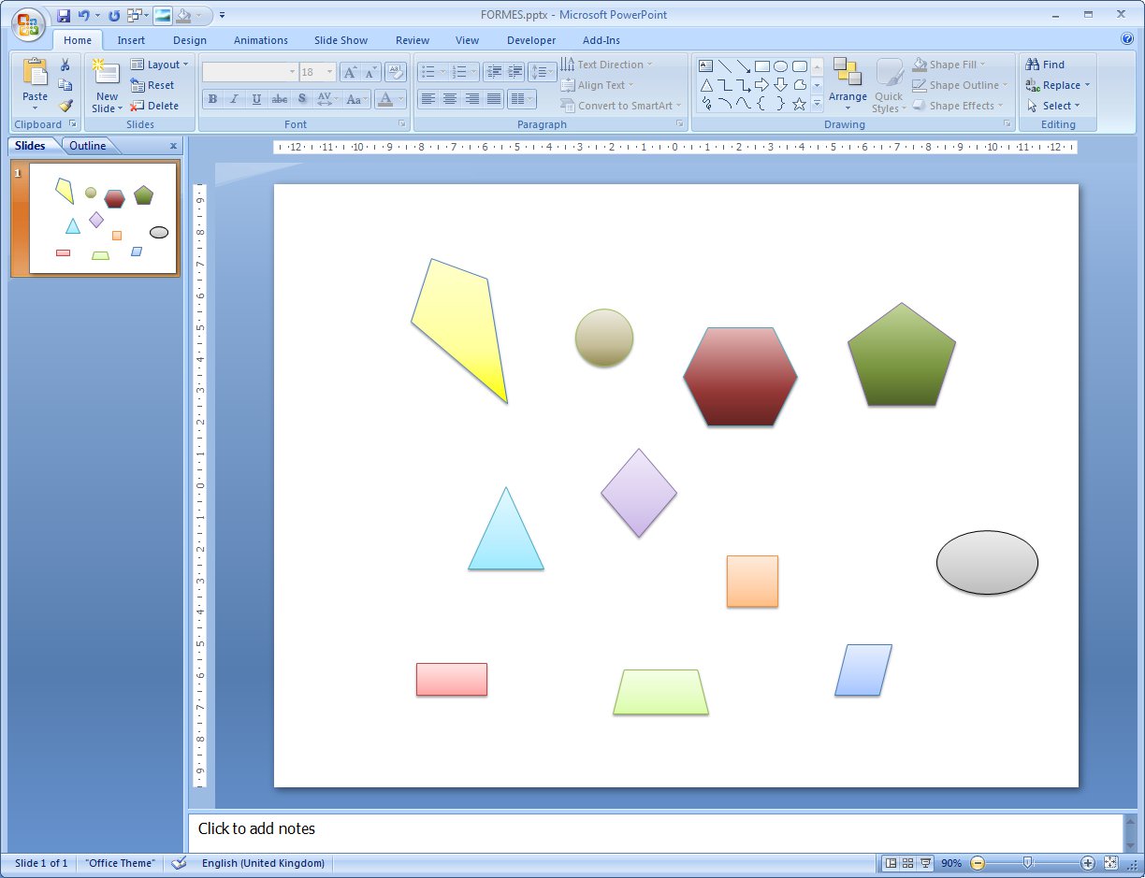
Task: Toggle Italic formatting
Action: (234, 98)
